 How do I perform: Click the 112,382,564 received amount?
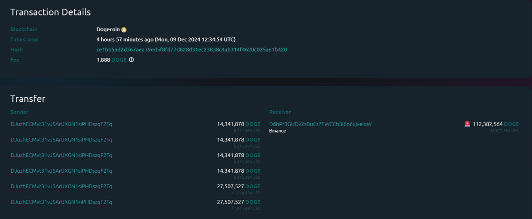coord(488,124)
